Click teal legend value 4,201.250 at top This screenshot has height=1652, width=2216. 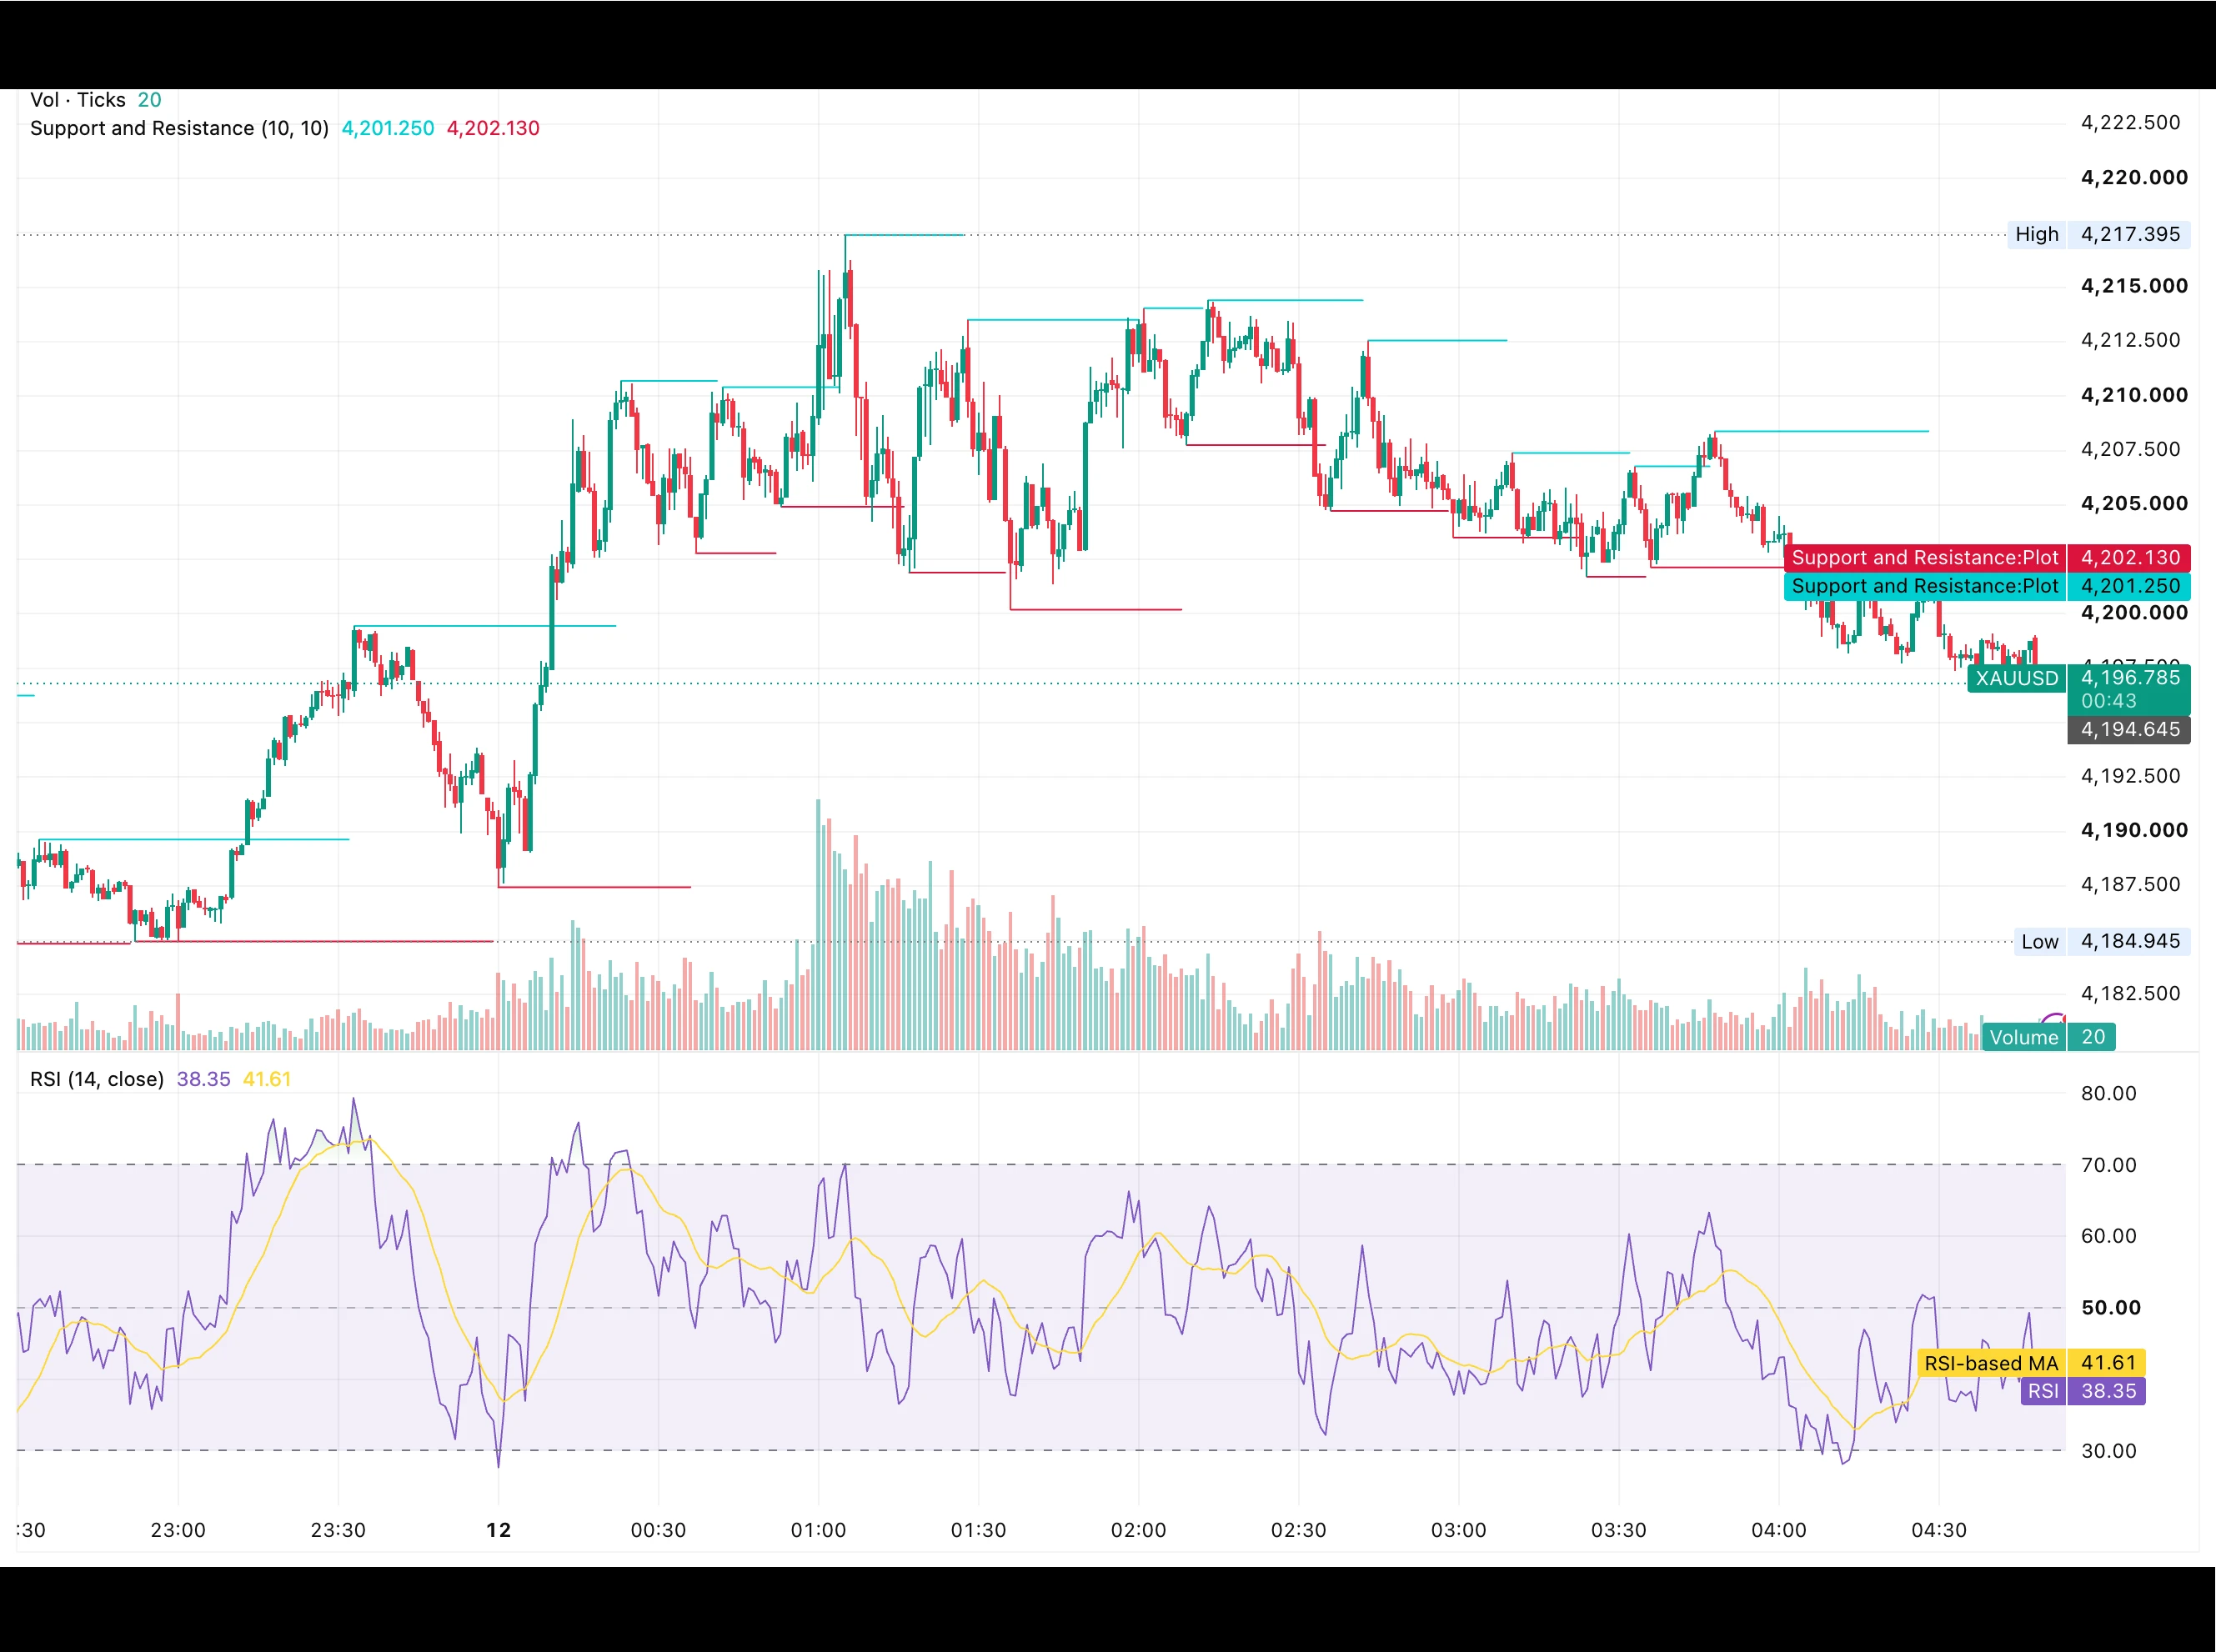pos(388,128)
